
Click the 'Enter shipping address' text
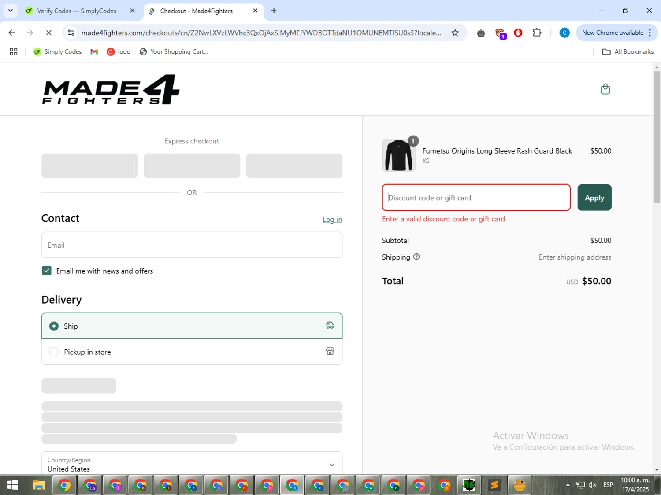(575, 257)
